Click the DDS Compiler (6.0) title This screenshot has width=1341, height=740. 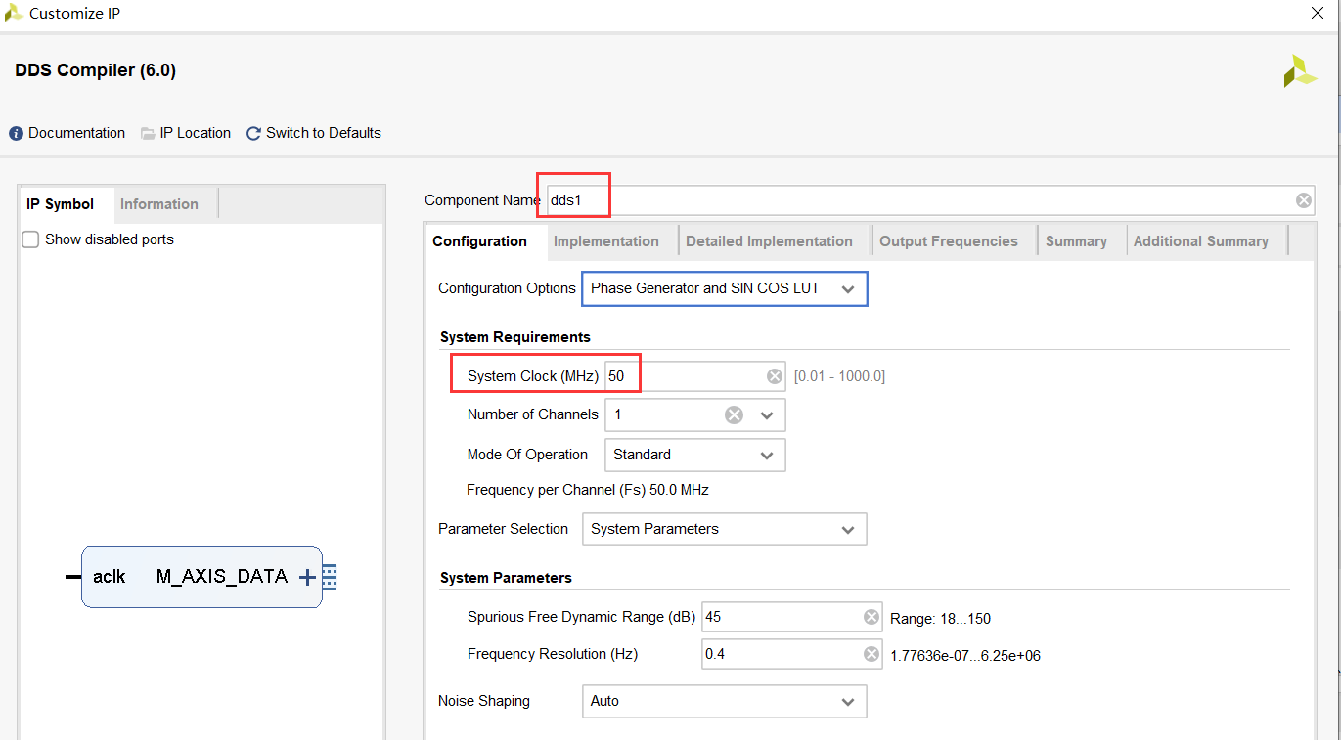96,70
